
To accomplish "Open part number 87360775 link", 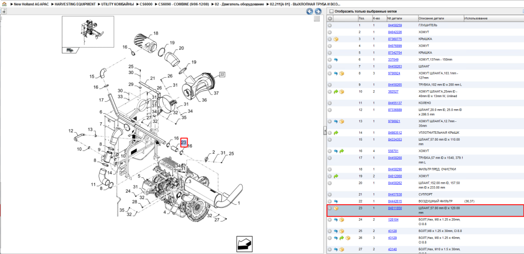I will point(395,39).
